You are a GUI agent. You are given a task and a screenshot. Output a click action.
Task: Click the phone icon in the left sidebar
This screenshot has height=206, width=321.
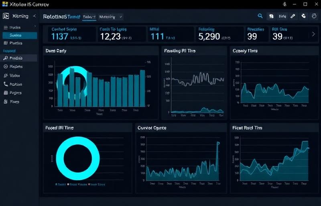coord(6,84)
